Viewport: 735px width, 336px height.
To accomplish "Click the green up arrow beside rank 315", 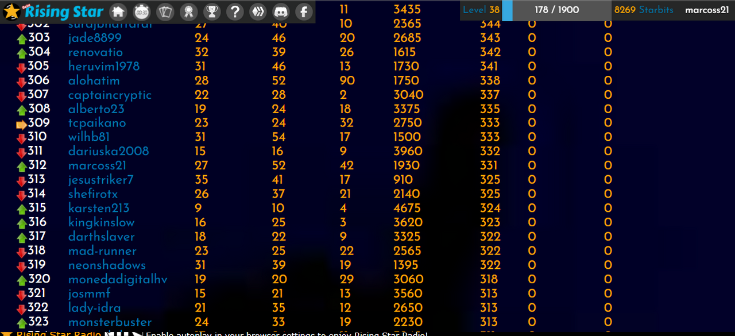I will pos(22,210).
